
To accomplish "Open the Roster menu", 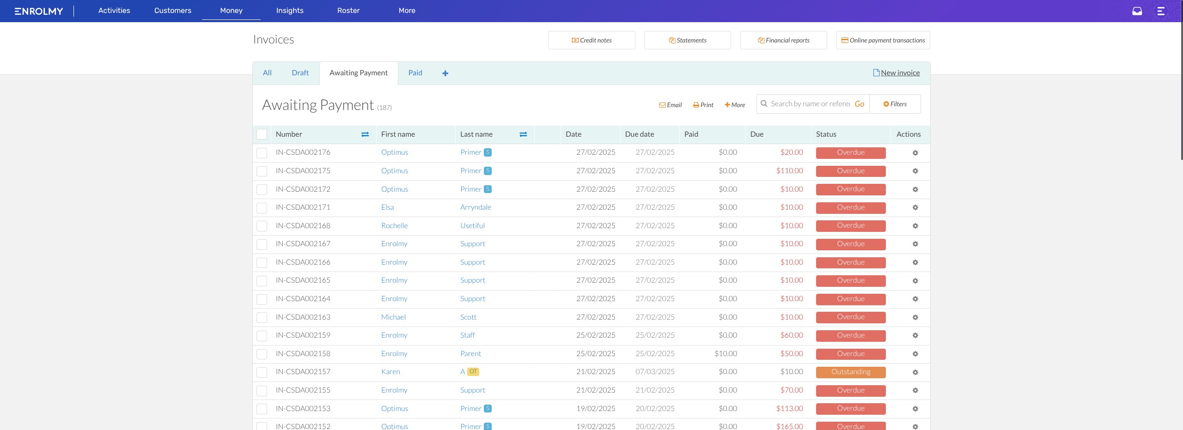I will (348, 11).
